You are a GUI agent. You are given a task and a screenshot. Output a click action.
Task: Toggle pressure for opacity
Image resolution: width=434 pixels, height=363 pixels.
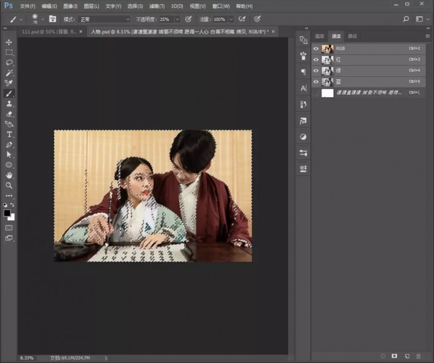point(188,19)
